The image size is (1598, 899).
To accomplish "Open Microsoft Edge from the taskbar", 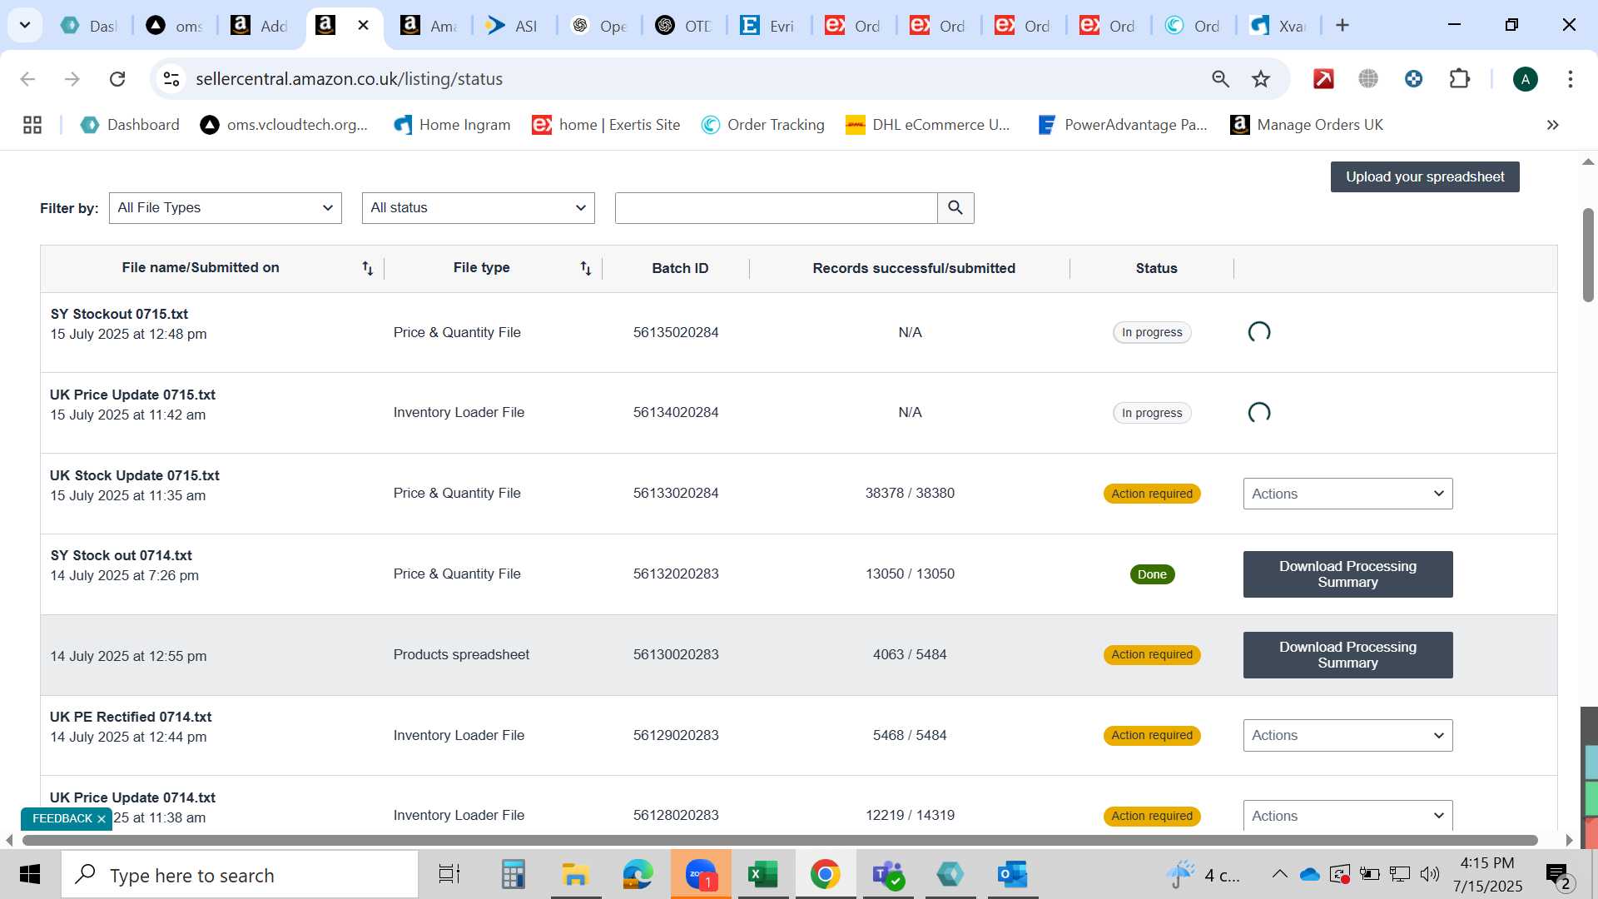I will [638, 875].
